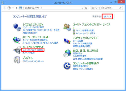Image resolution: width=126 pixels, height=91 pixels.
Task: Click the Programs disc box icon
Action: click(x=17, y=60)
